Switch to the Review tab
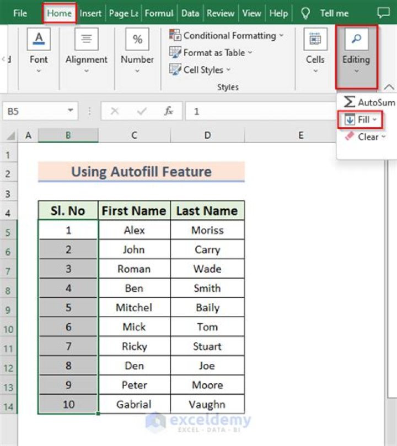 [221, 13]
